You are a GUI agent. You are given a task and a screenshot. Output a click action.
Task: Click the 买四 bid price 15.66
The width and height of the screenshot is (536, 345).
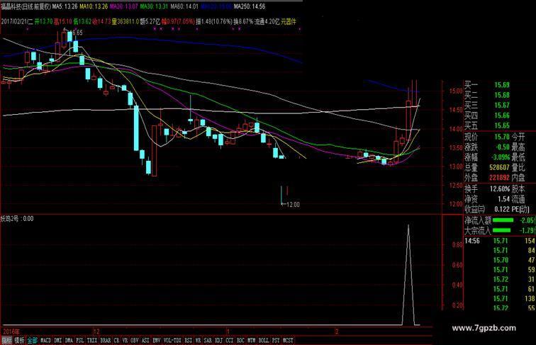tap(502, 115)
